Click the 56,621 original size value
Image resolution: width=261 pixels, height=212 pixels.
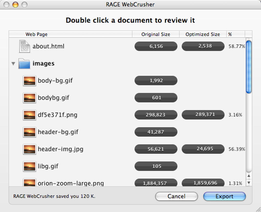(x=156, y=149)
